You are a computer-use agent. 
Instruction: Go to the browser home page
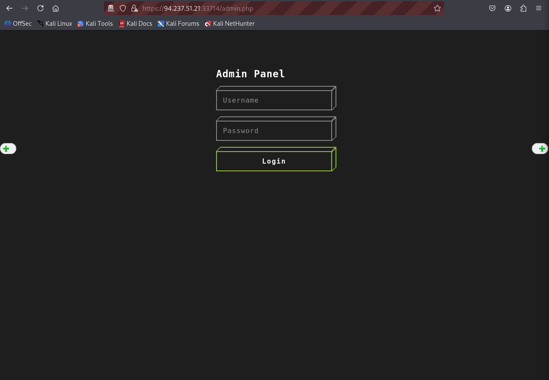55,8
